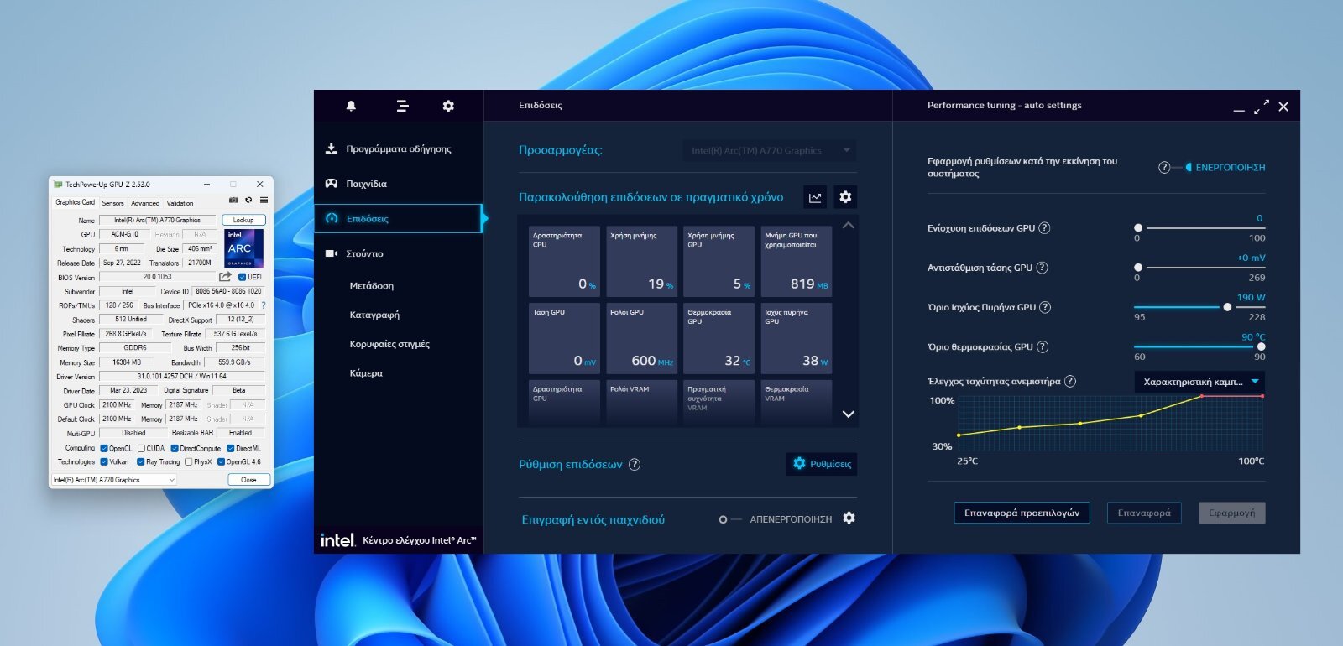Open real-time monitoring settings gear

[845, 197]
